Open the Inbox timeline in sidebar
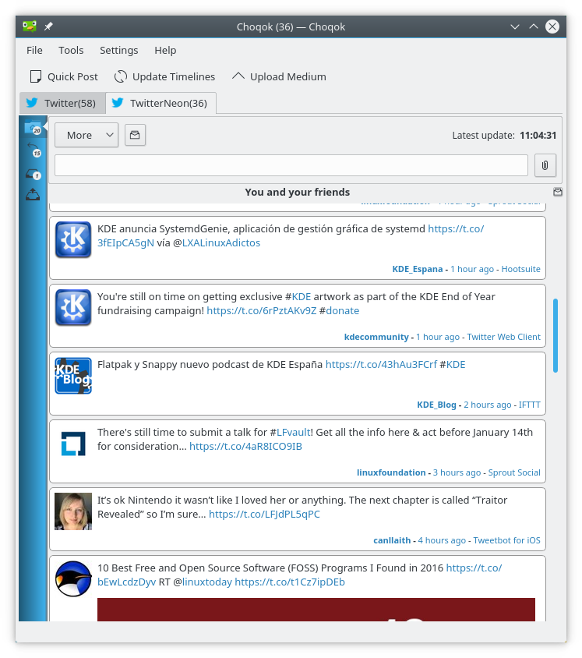The width and height of the screenshot is (582, 658). [x=33, y=173]
